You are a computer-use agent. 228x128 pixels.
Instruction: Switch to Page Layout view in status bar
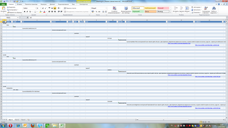click(203, 122)
